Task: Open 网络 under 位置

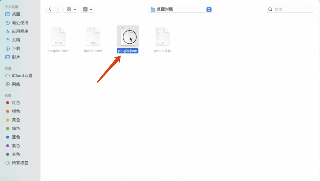Action: click(x=15, y=84)
